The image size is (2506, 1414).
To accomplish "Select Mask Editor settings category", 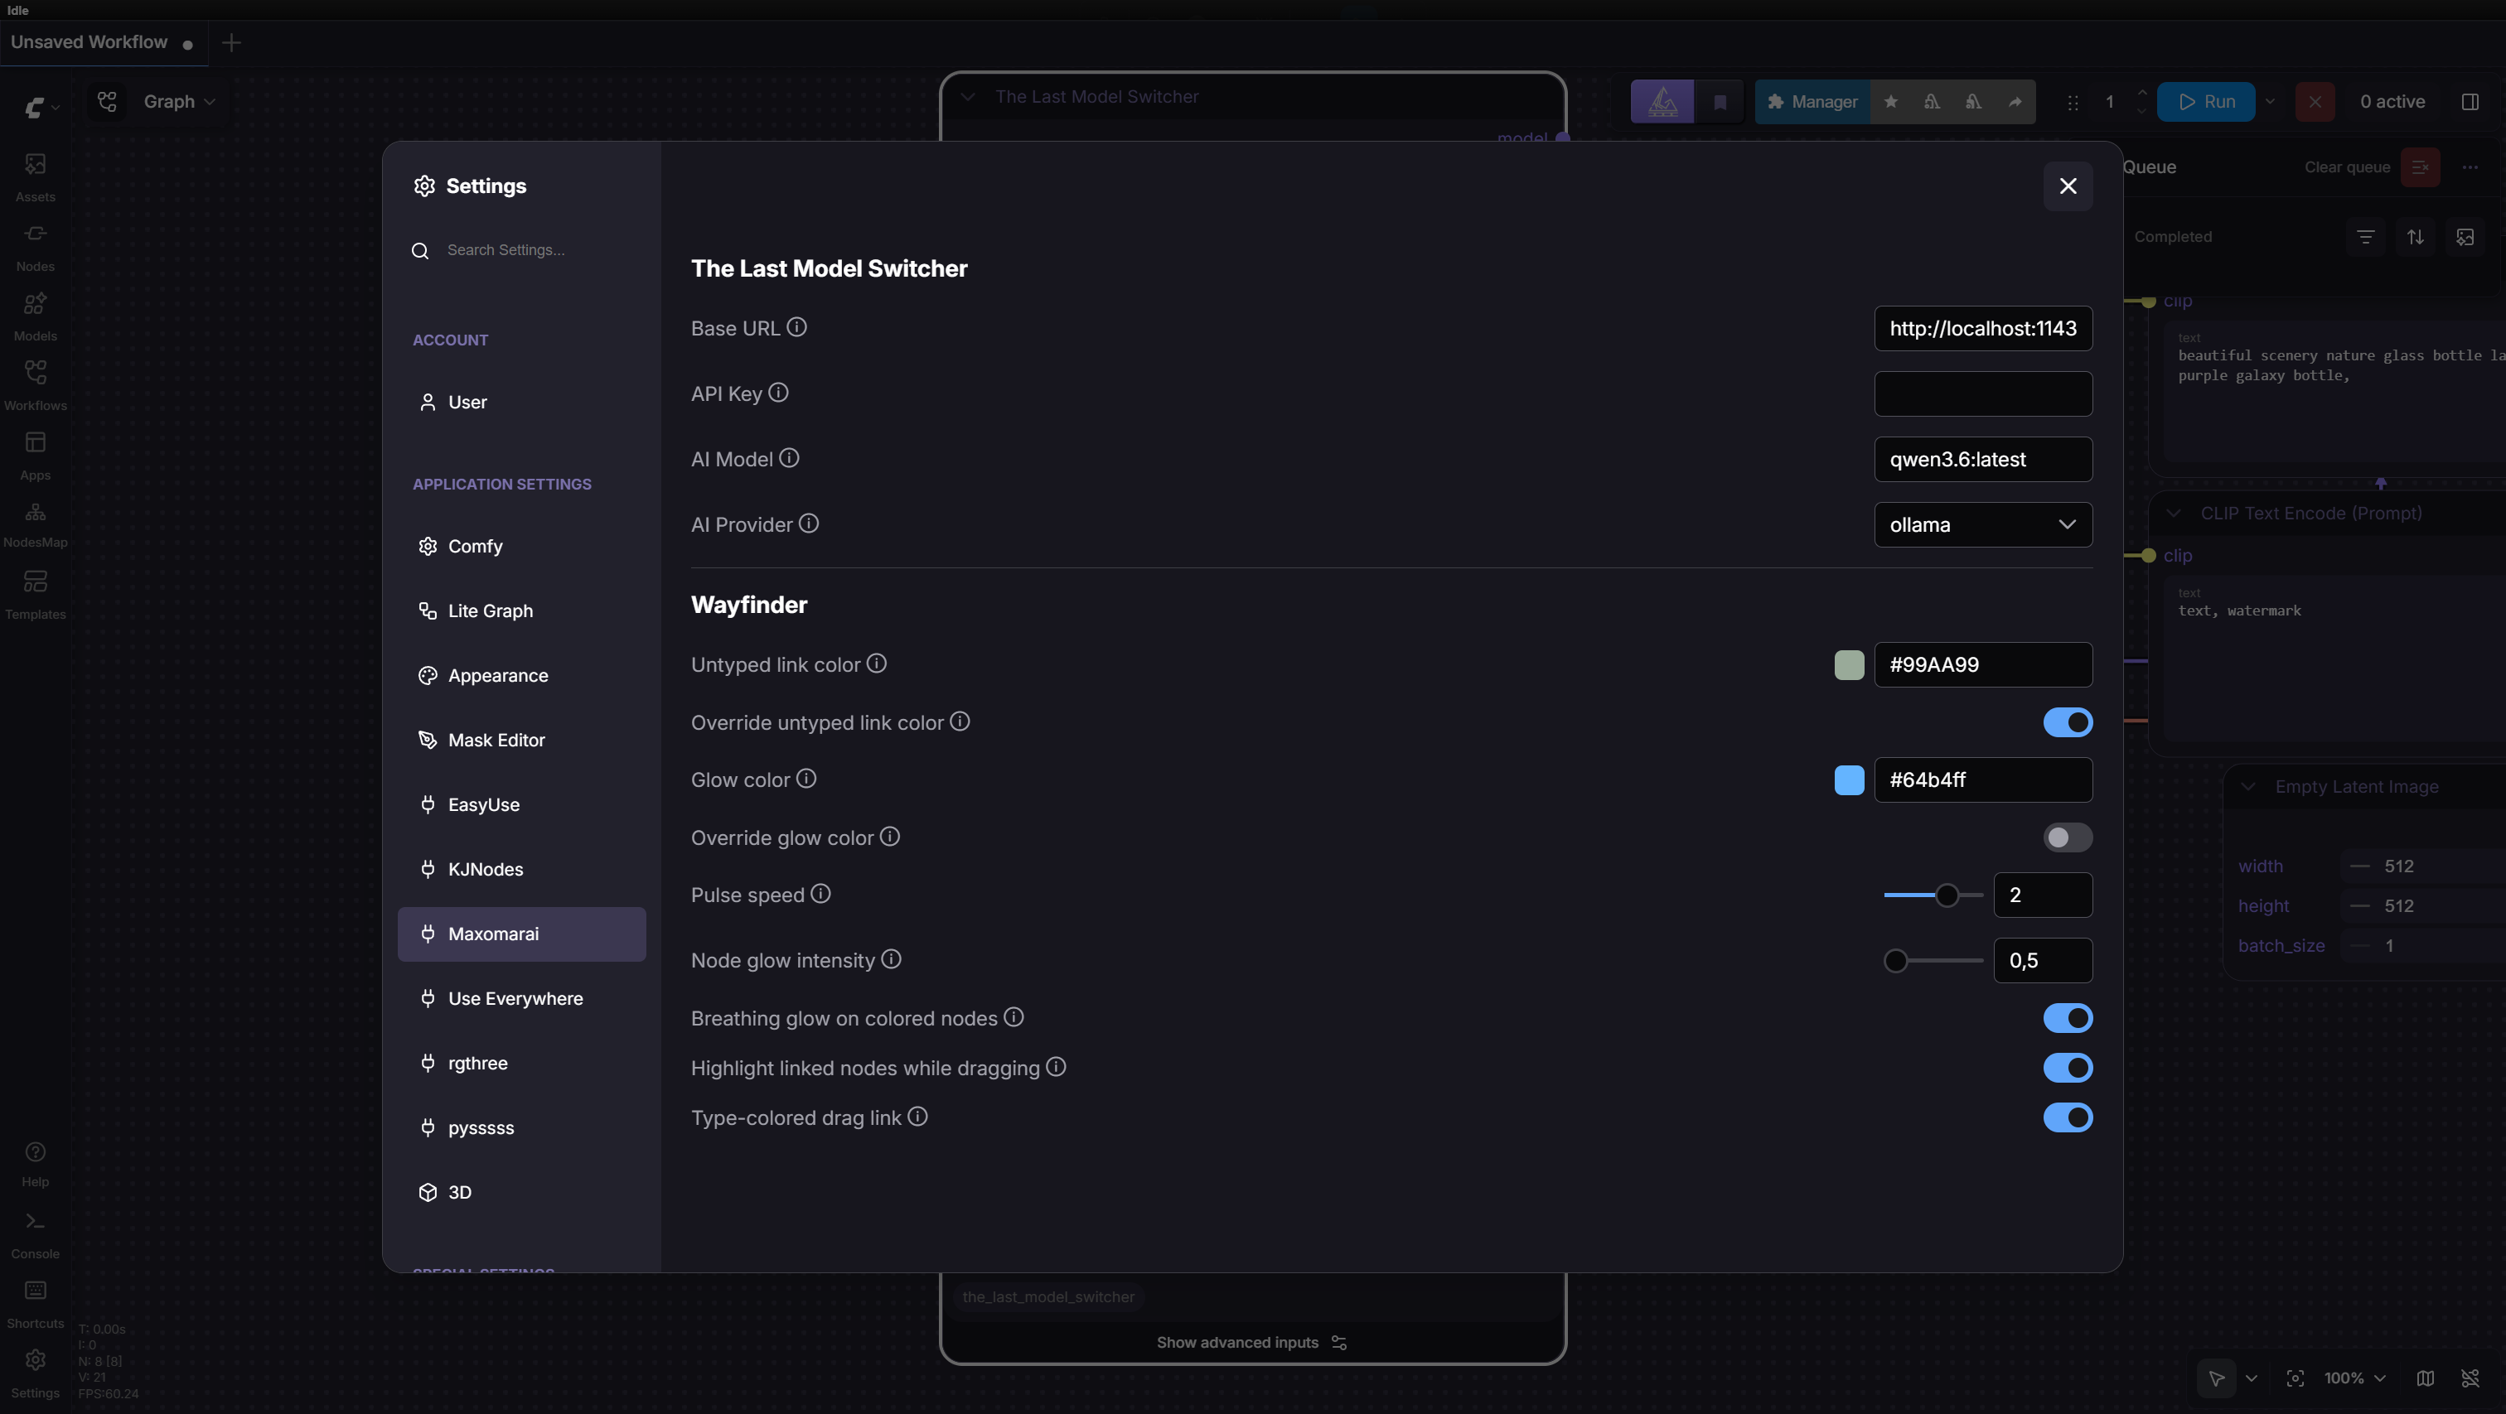I will (x=521, y=740).
